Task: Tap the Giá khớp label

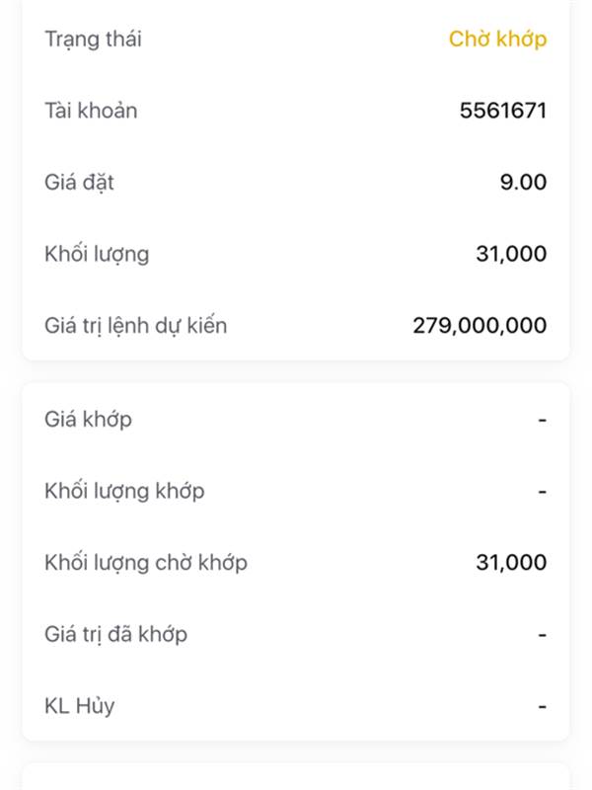Action: pos(89,420)
